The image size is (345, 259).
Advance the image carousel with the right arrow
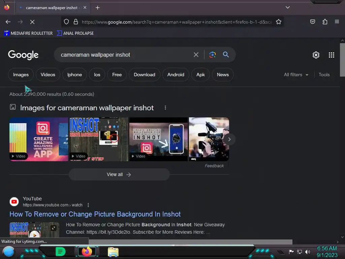[x=229, y=139]
